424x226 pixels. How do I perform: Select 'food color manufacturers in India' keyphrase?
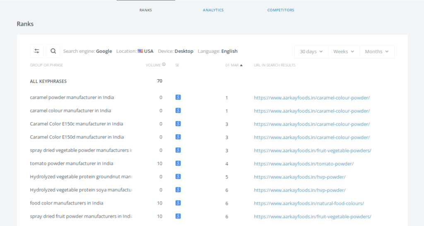coord(67,203)
